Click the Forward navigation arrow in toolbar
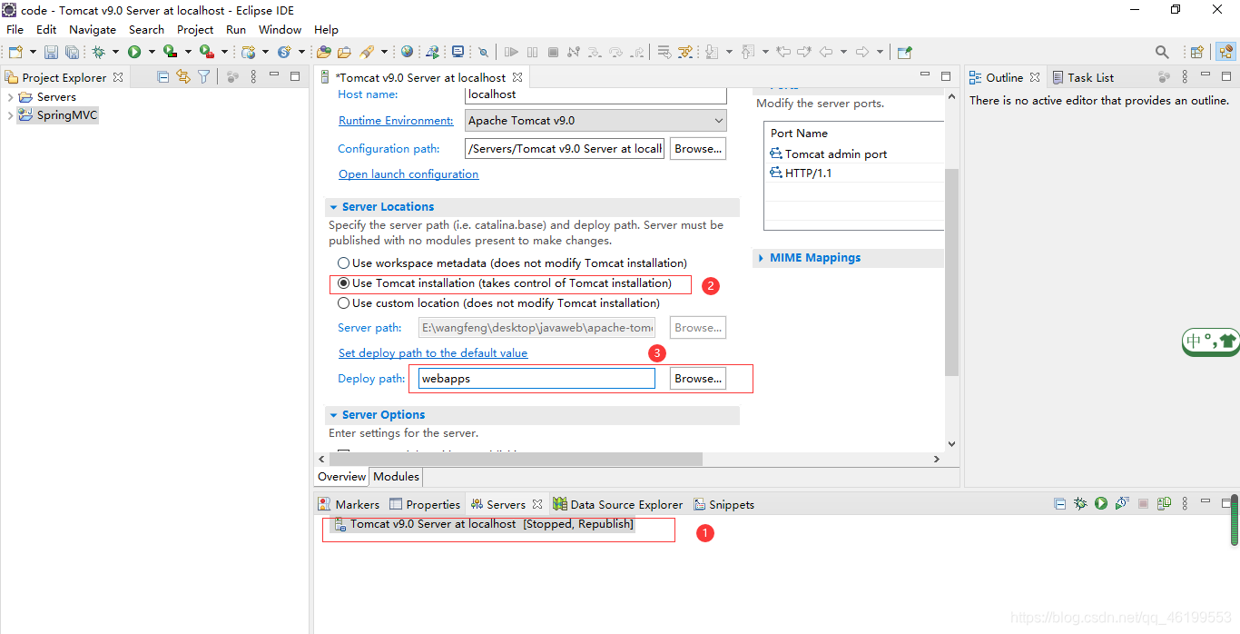The width and height of the screenshot is (1240, 634). coord(862,52)
